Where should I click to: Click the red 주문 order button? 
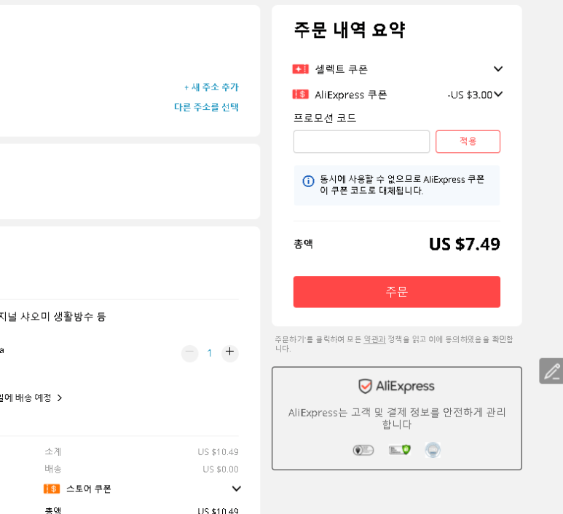(x=397, y=292)
